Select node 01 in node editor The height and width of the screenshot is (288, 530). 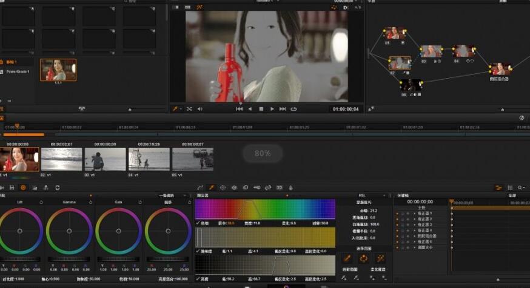pyautogui.click(x=395, y=34)
